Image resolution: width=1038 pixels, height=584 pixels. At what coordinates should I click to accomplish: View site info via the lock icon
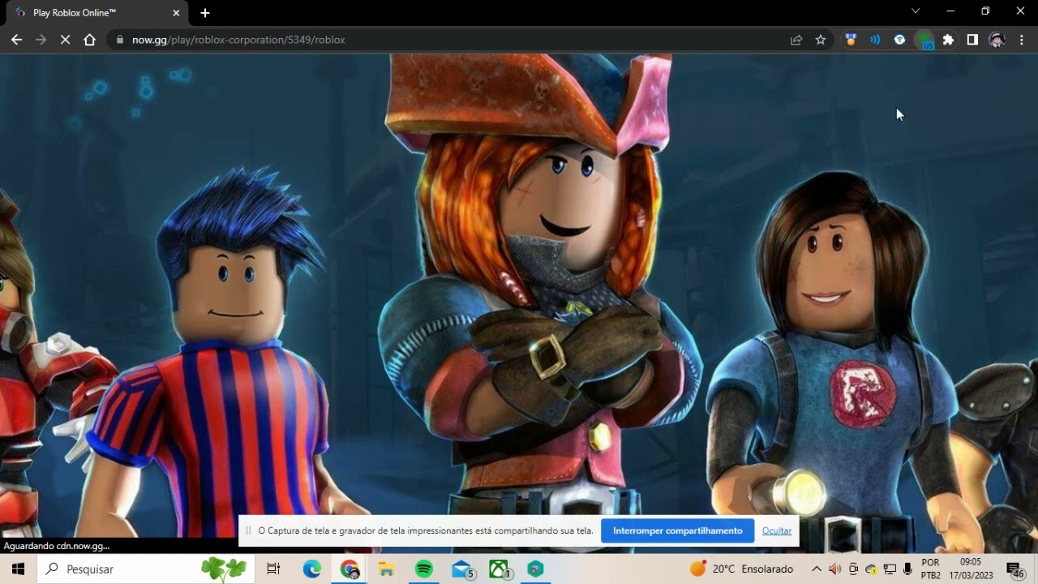(x=120, y=40)
